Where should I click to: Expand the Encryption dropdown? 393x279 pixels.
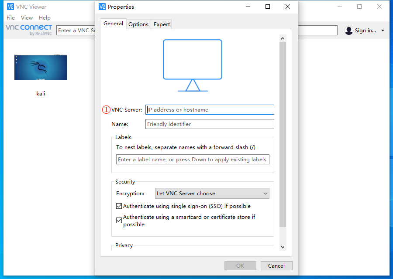coord(212,194)
